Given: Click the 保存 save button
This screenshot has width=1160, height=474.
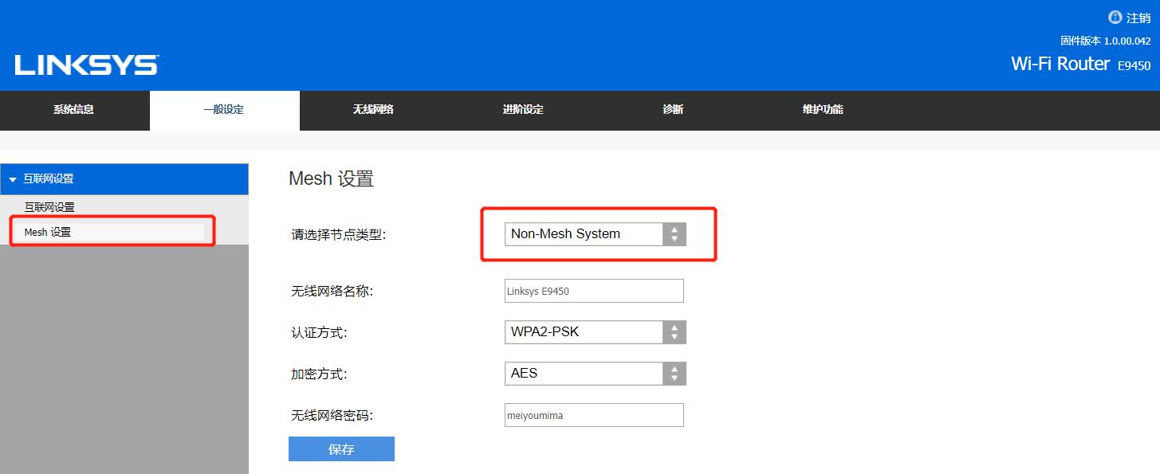Looking at the screenshot, I should [341, 449].
